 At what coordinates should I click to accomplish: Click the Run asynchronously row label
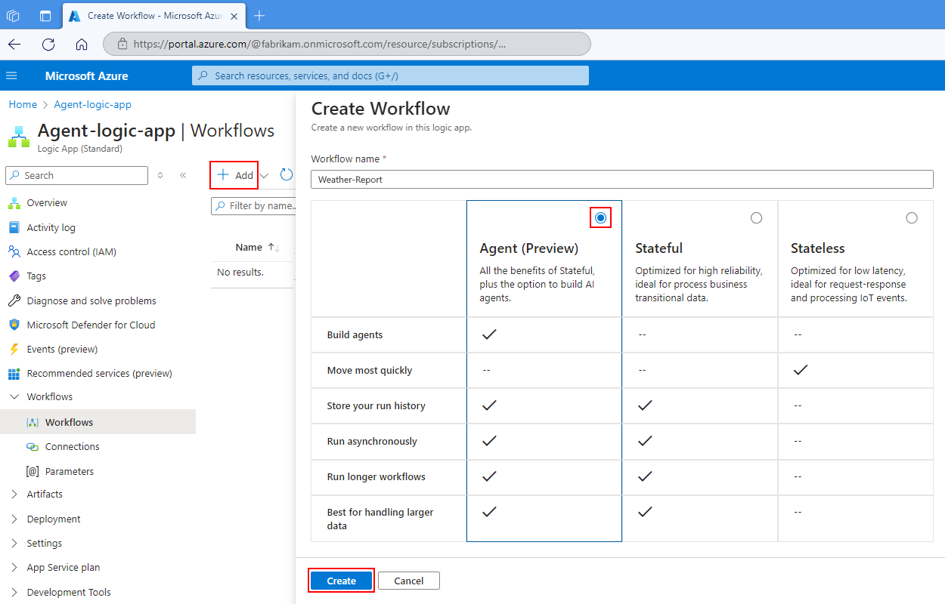coord(372,441)
